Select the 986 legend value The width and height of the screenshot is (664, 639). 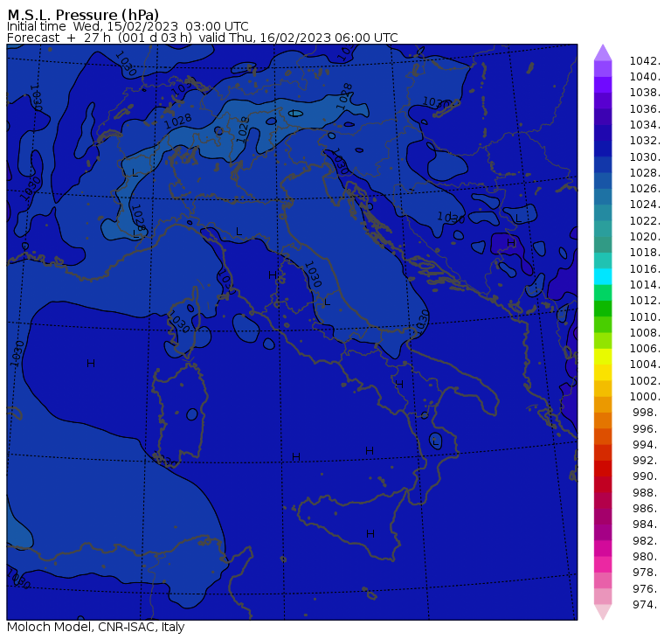pos(647,508)
